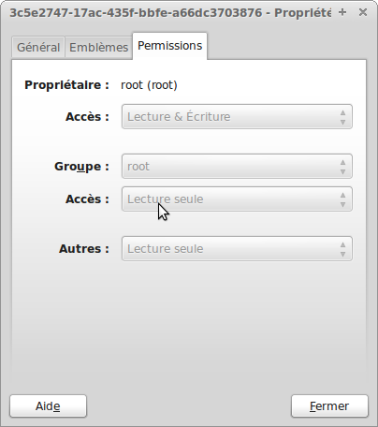Image resolution: width=378 pixels, height=427 pixels.
Task: Open the group access Lecture seule dropdown
Action: [x=237, y=199]
